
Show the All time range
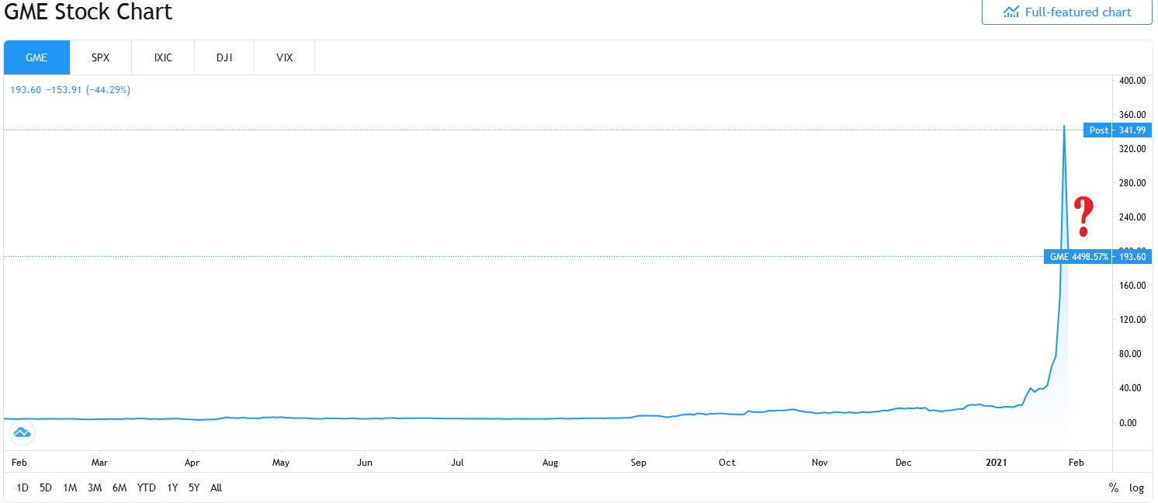217,488
